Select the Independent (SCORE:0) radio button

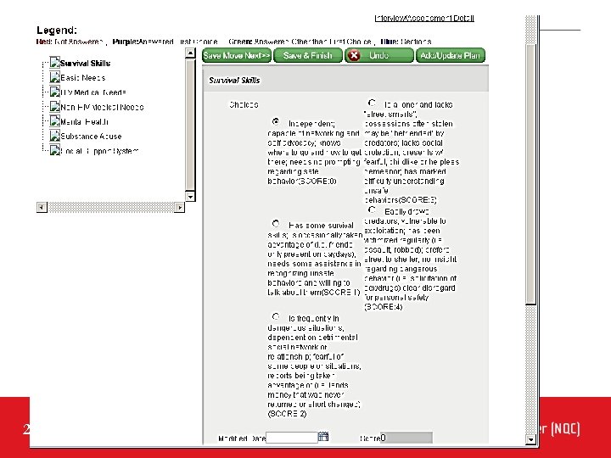click(x=276, y=121)
